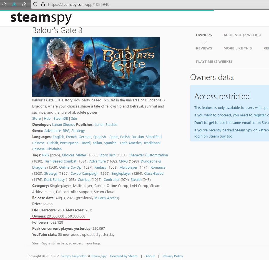This screenshot has height=260, width=269.
Task: Select the German language link
Action: click(85, 137)
